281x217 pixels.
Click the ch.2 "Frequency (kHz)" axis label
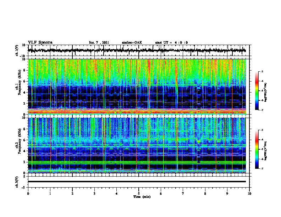[20, 141]
